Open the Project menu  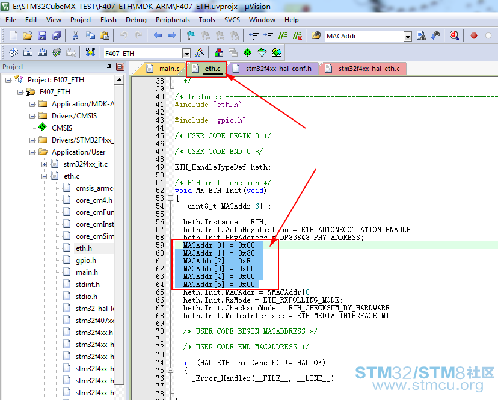[x=81, y=20]
